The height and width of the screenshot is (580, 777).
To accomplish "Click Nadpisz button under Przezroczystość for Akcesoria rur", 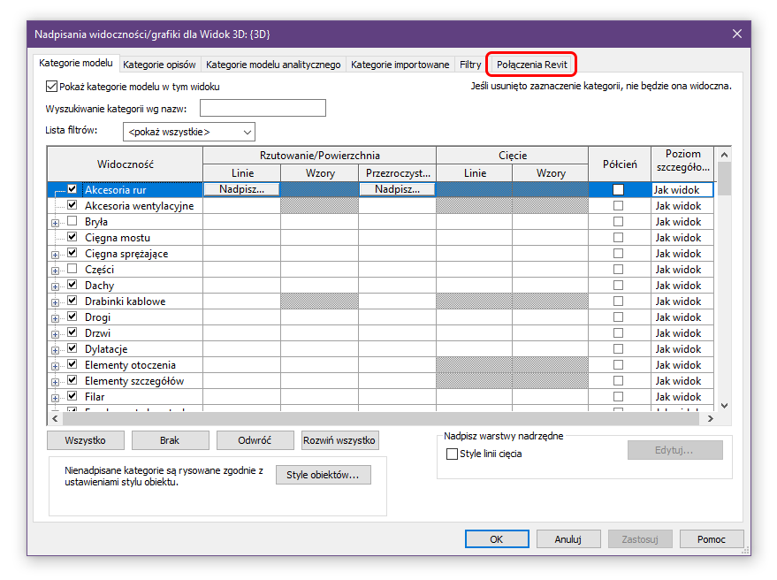I will 397,189.
